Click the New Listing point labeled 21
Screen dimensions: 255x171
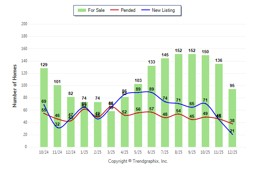[232, 134]
